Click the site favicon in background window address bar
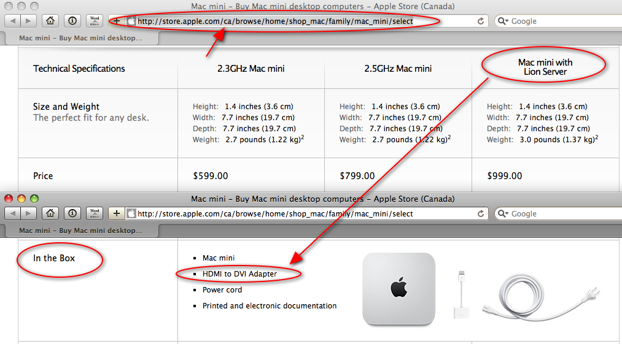 [x=131, y=21]
